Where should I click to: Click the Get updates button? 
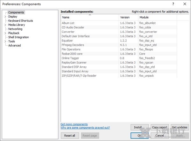(180, 127)
